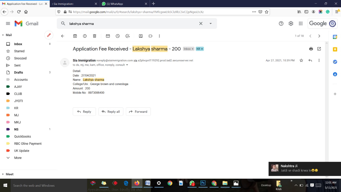Get add-ons plus icon in side panel

point(335,94)
